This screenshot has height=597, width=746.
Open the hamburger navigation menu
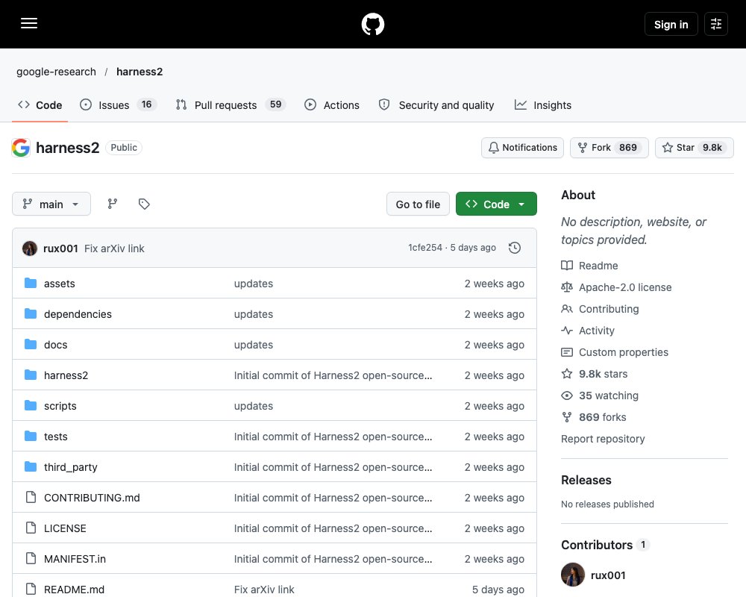point(29,23)
